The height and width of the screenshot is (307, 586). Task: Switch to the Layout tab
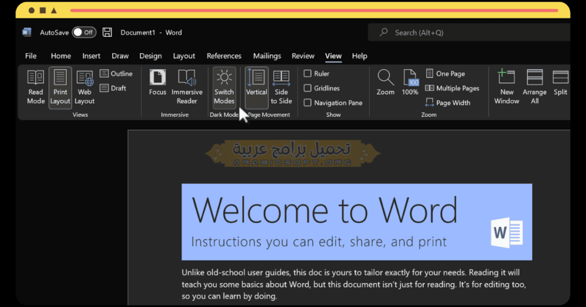pyautogui.click(x=184, y=56)
